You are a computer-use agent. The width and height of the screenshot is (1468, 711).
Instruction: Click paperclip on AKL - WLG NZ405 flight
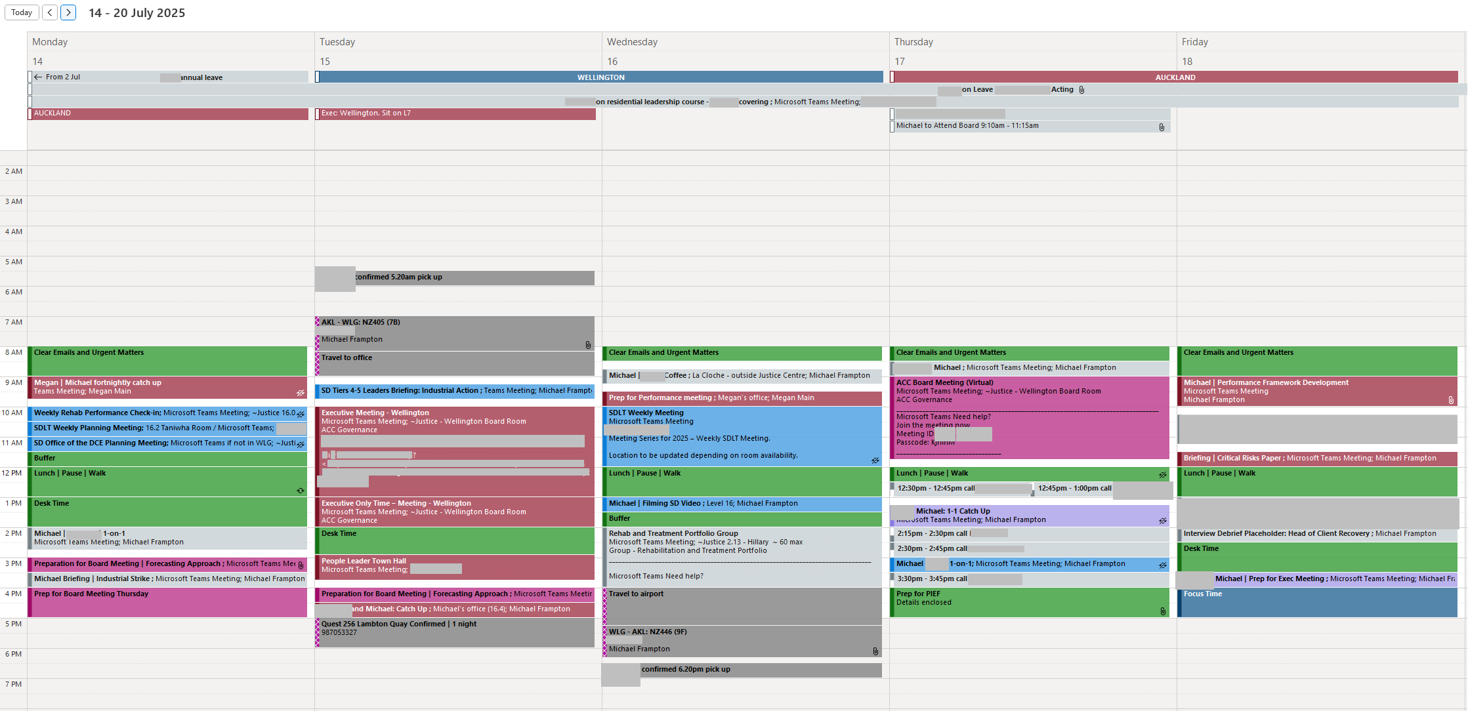588,345
